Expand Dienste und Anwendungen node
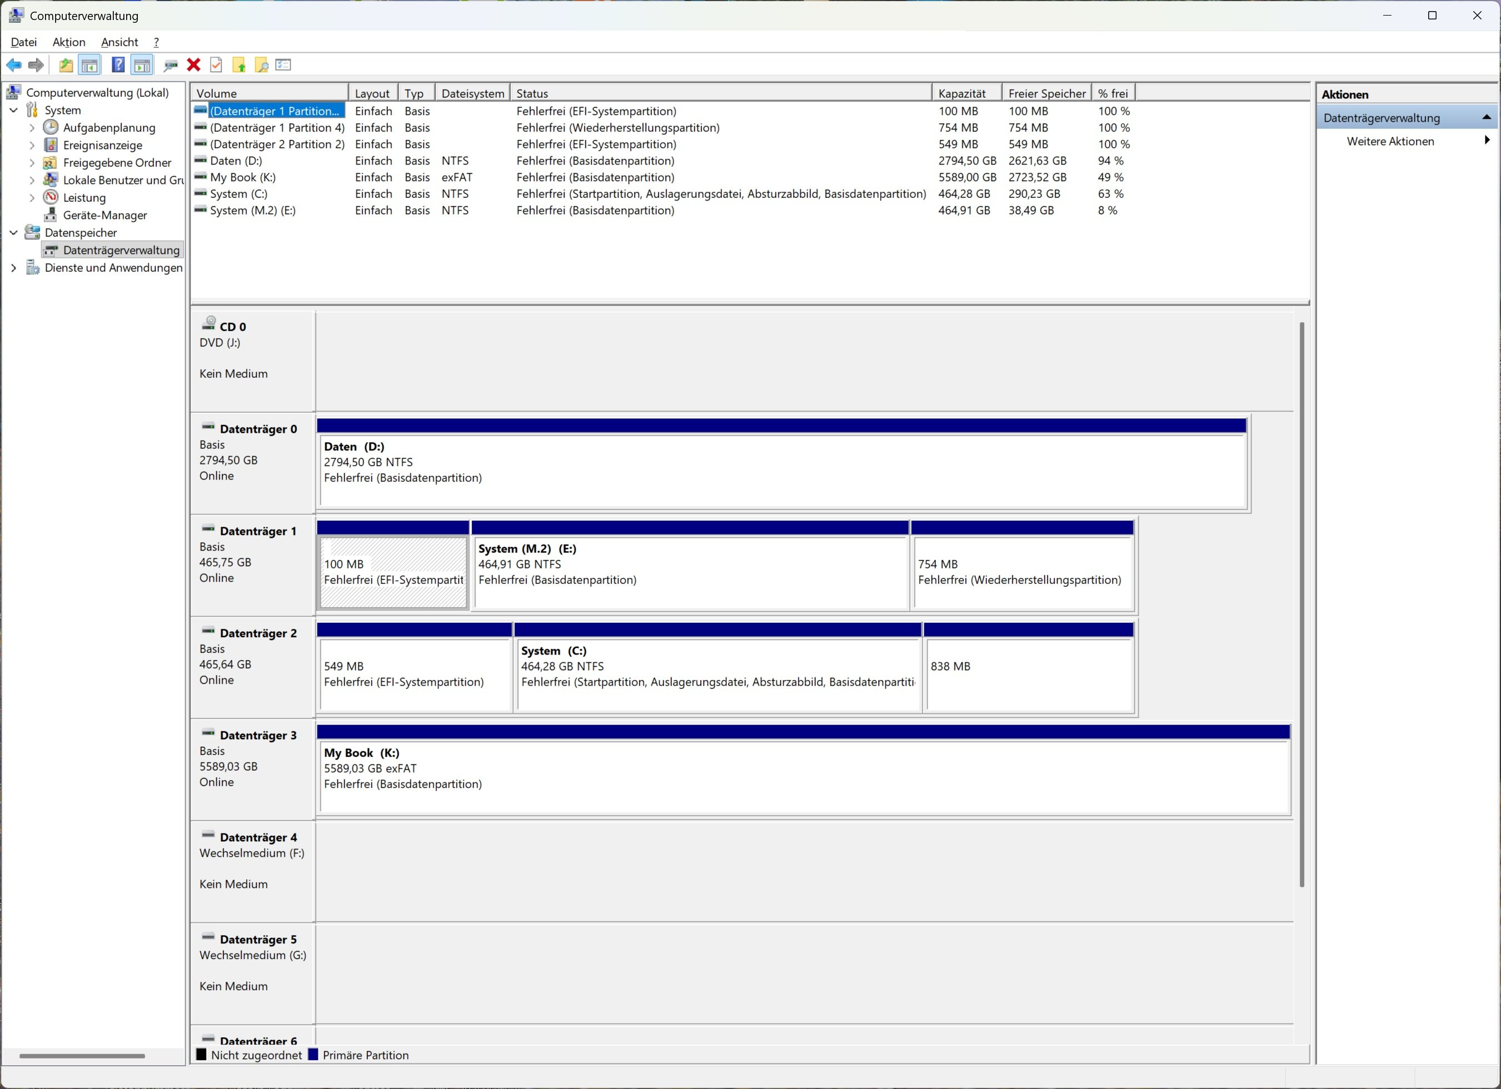The image size is (1501, 1089). pos(14,268)
